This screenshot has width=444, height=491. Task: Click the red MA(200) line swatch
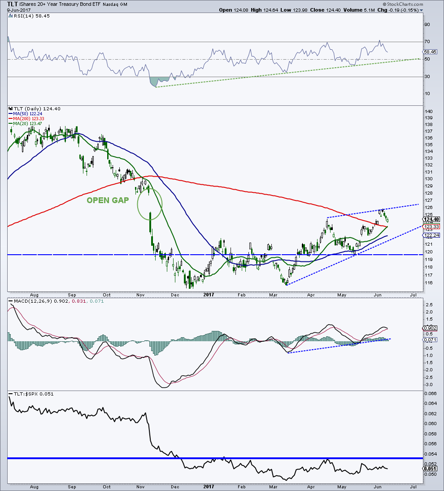click(x=11, y=119)
